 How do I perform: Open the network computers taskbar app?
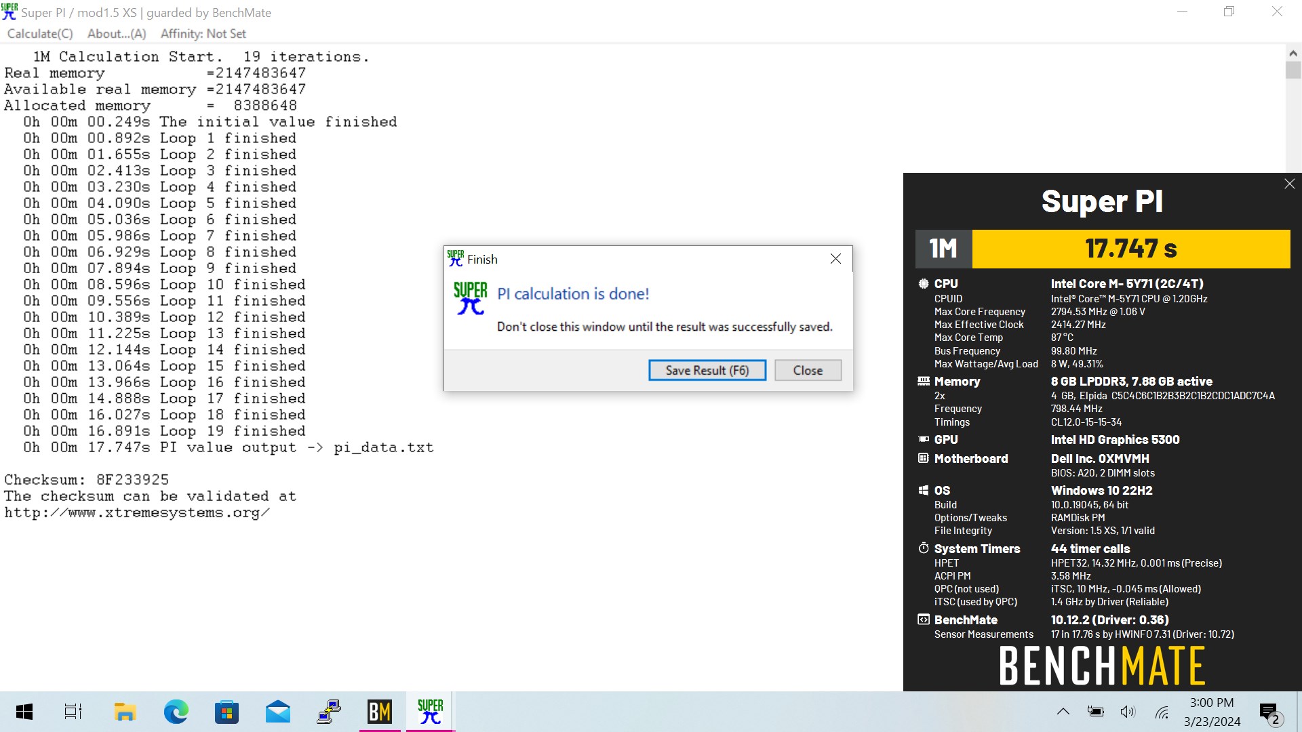coord(329,712)
